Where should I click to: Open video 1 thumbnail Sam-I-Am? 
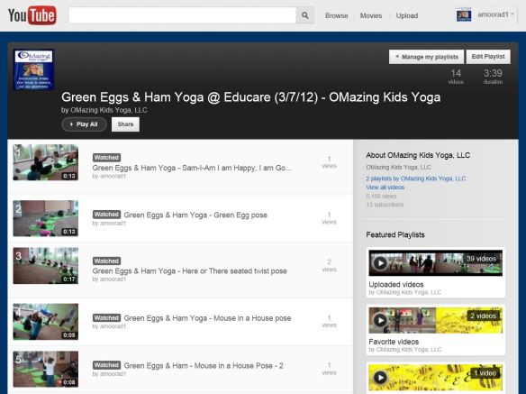tap(46, 162)
